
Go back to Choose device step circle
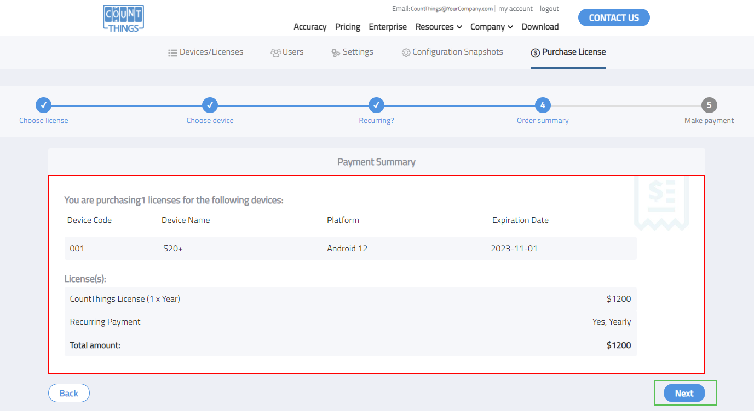click(210, 105)
